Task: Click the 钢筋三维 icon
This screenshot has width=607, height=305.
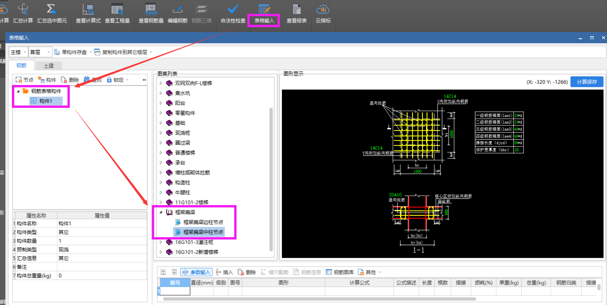Action: tap(201, 13)
